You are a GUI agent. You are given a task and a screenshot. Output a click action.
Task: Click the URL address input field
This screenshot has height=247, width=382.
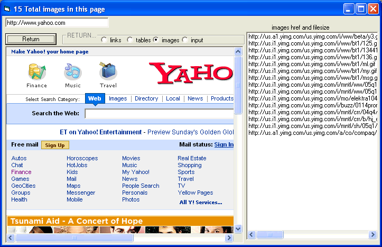(57, 23)
